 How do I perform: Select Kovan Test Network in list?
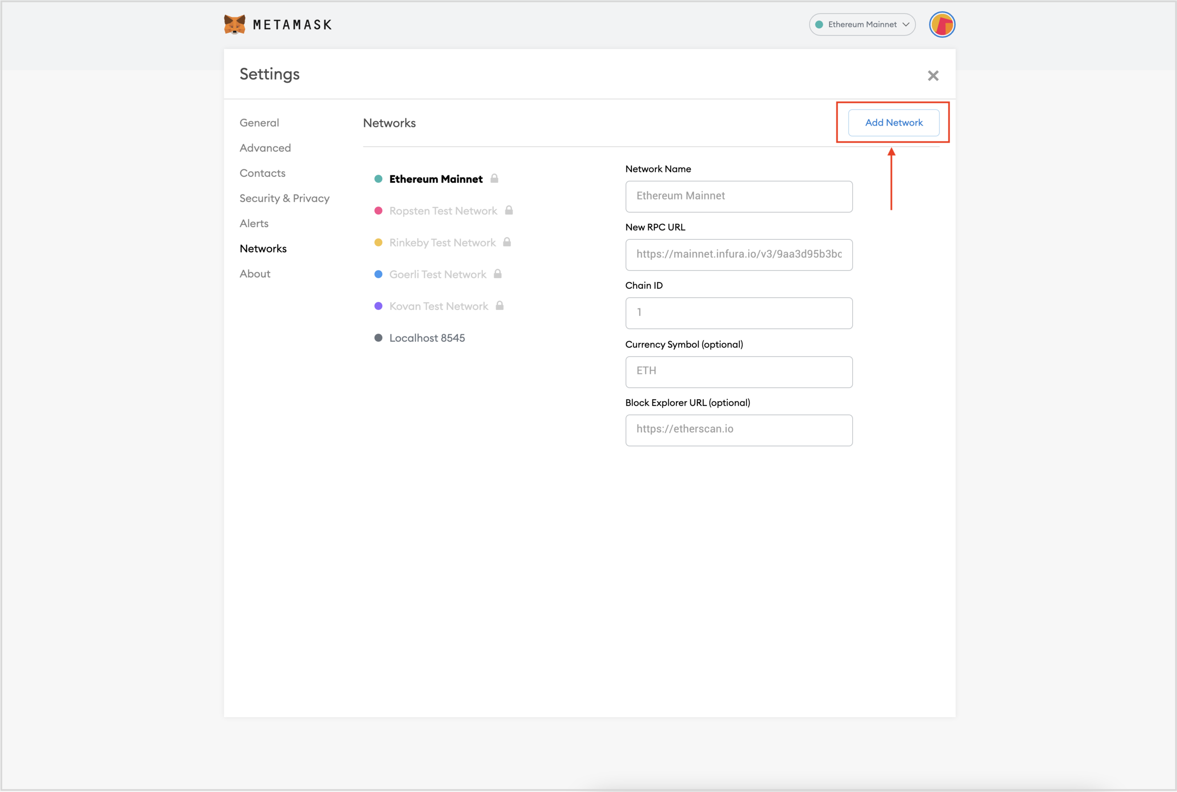click(x=439, y=306)
